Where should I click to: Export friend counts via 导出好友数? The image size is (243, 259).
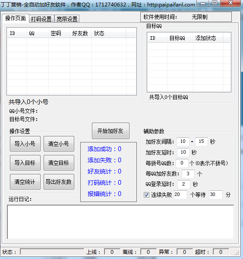click(59, 182)
